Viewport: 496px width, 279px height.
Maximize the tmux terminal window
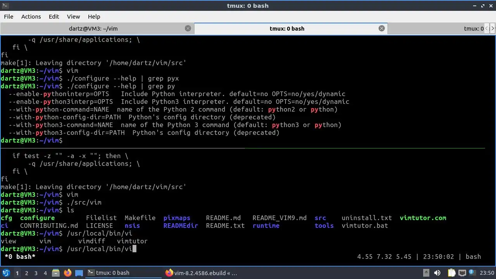tap(483, 5)
